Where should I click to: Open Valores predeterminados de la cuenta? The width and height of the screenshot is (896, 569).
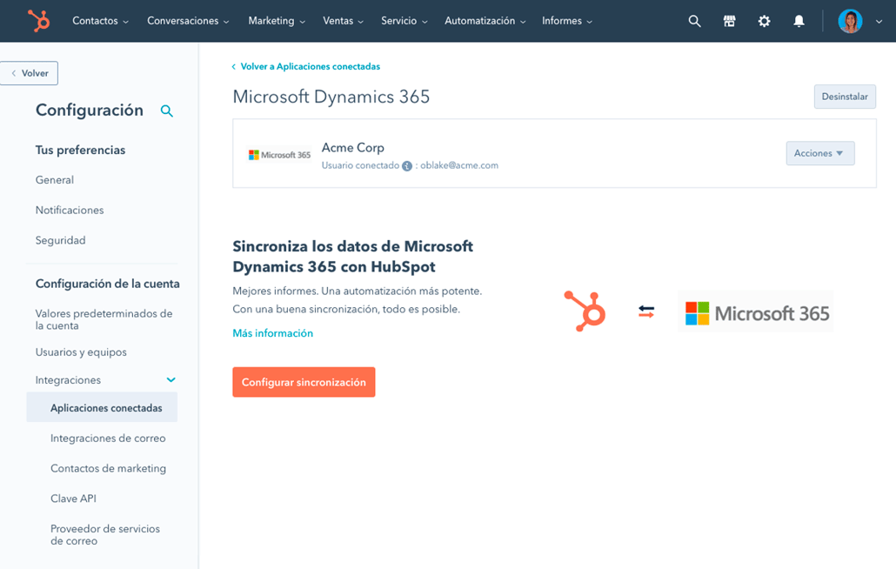tap(104, 320)
